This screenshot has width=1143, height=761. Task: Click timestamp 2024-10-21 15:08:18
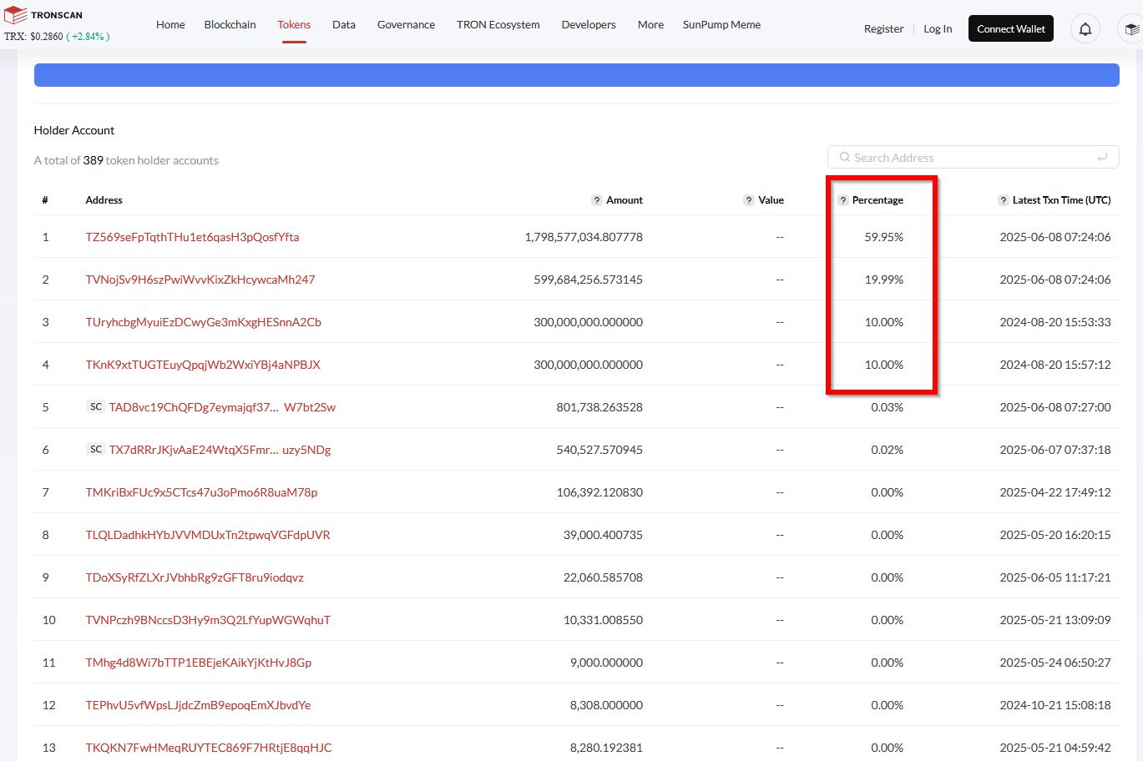(x=1055, y=705)
